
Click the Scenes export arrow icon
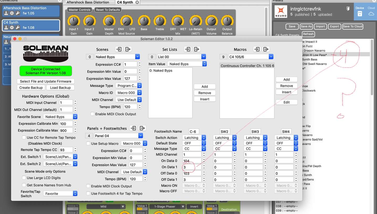(x=128, y=49)
